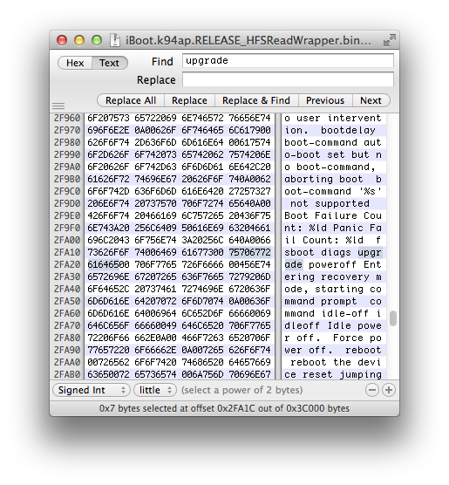Click the Replace & Find button
Viewport: 449px width, 485px height.
point(256,100)
